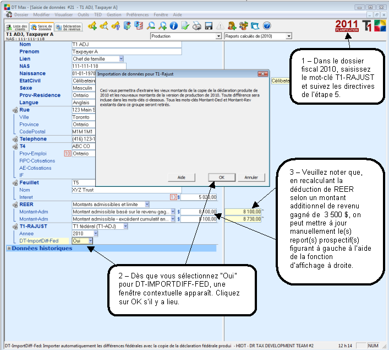Click Annuler in the import dialog
The image size is (389, 350).
(x=251, y=177)
